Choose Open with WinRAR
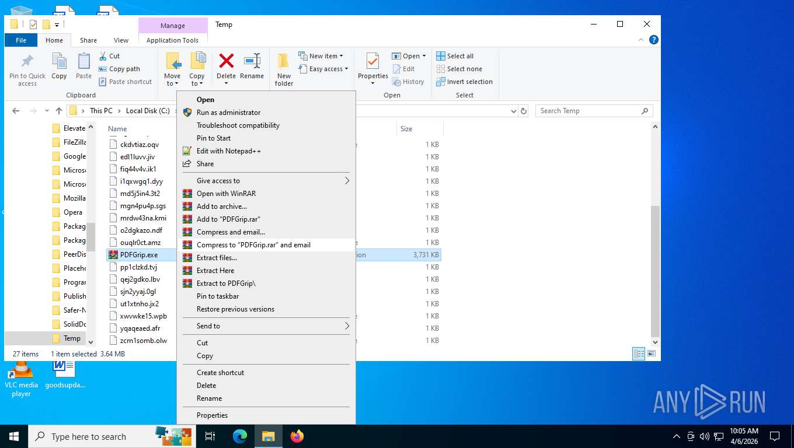Image resolution: width=794 pixels, height=448 pixels. tap(266, 194)
